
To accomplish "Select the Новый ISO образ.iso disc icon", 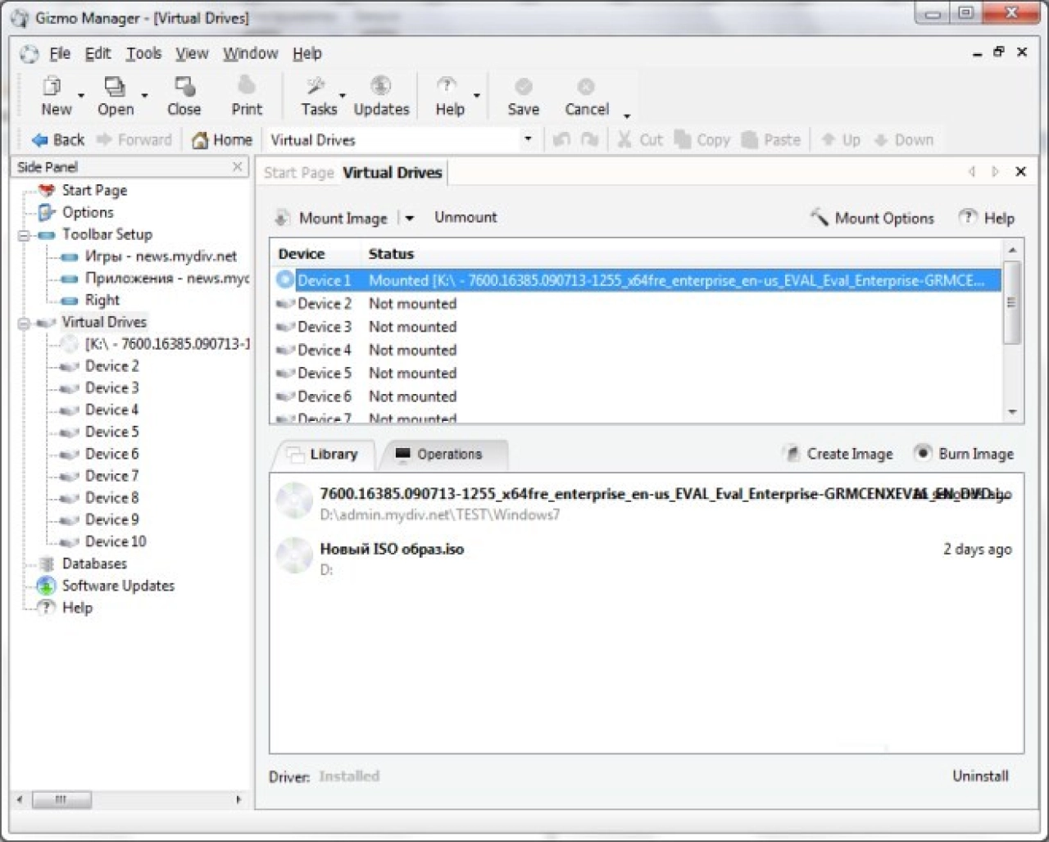I will tap(293, 556).
